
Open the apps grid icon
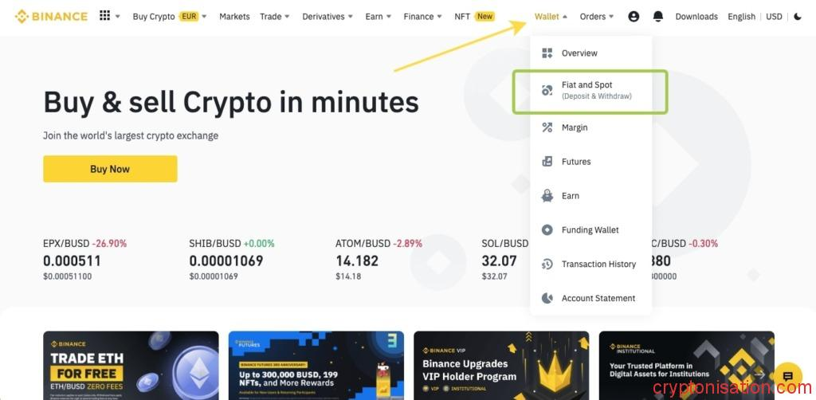pos(104,16)
